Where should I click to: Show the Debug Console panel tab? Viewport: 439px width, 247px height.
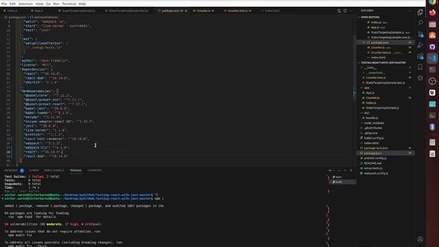[54, 170]
